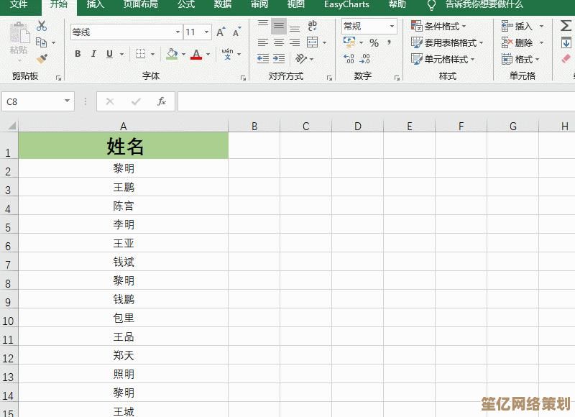Open the font name dropdown 等线
This screenshot has width=575, height=417.
tap(178, 32)
